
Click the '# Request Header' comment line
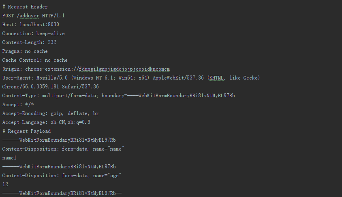25,7
